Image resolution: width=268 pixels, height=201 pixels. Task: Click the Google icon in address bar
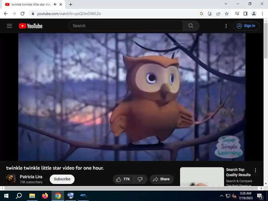coord(201,14)
